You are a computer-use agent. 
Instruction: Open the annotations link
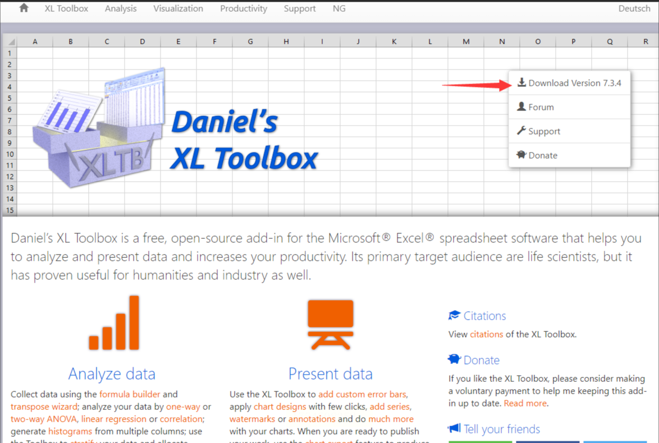click(312, 419)
